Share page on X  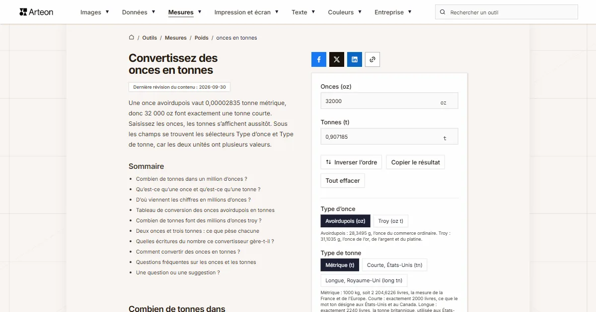coord(337,59)
